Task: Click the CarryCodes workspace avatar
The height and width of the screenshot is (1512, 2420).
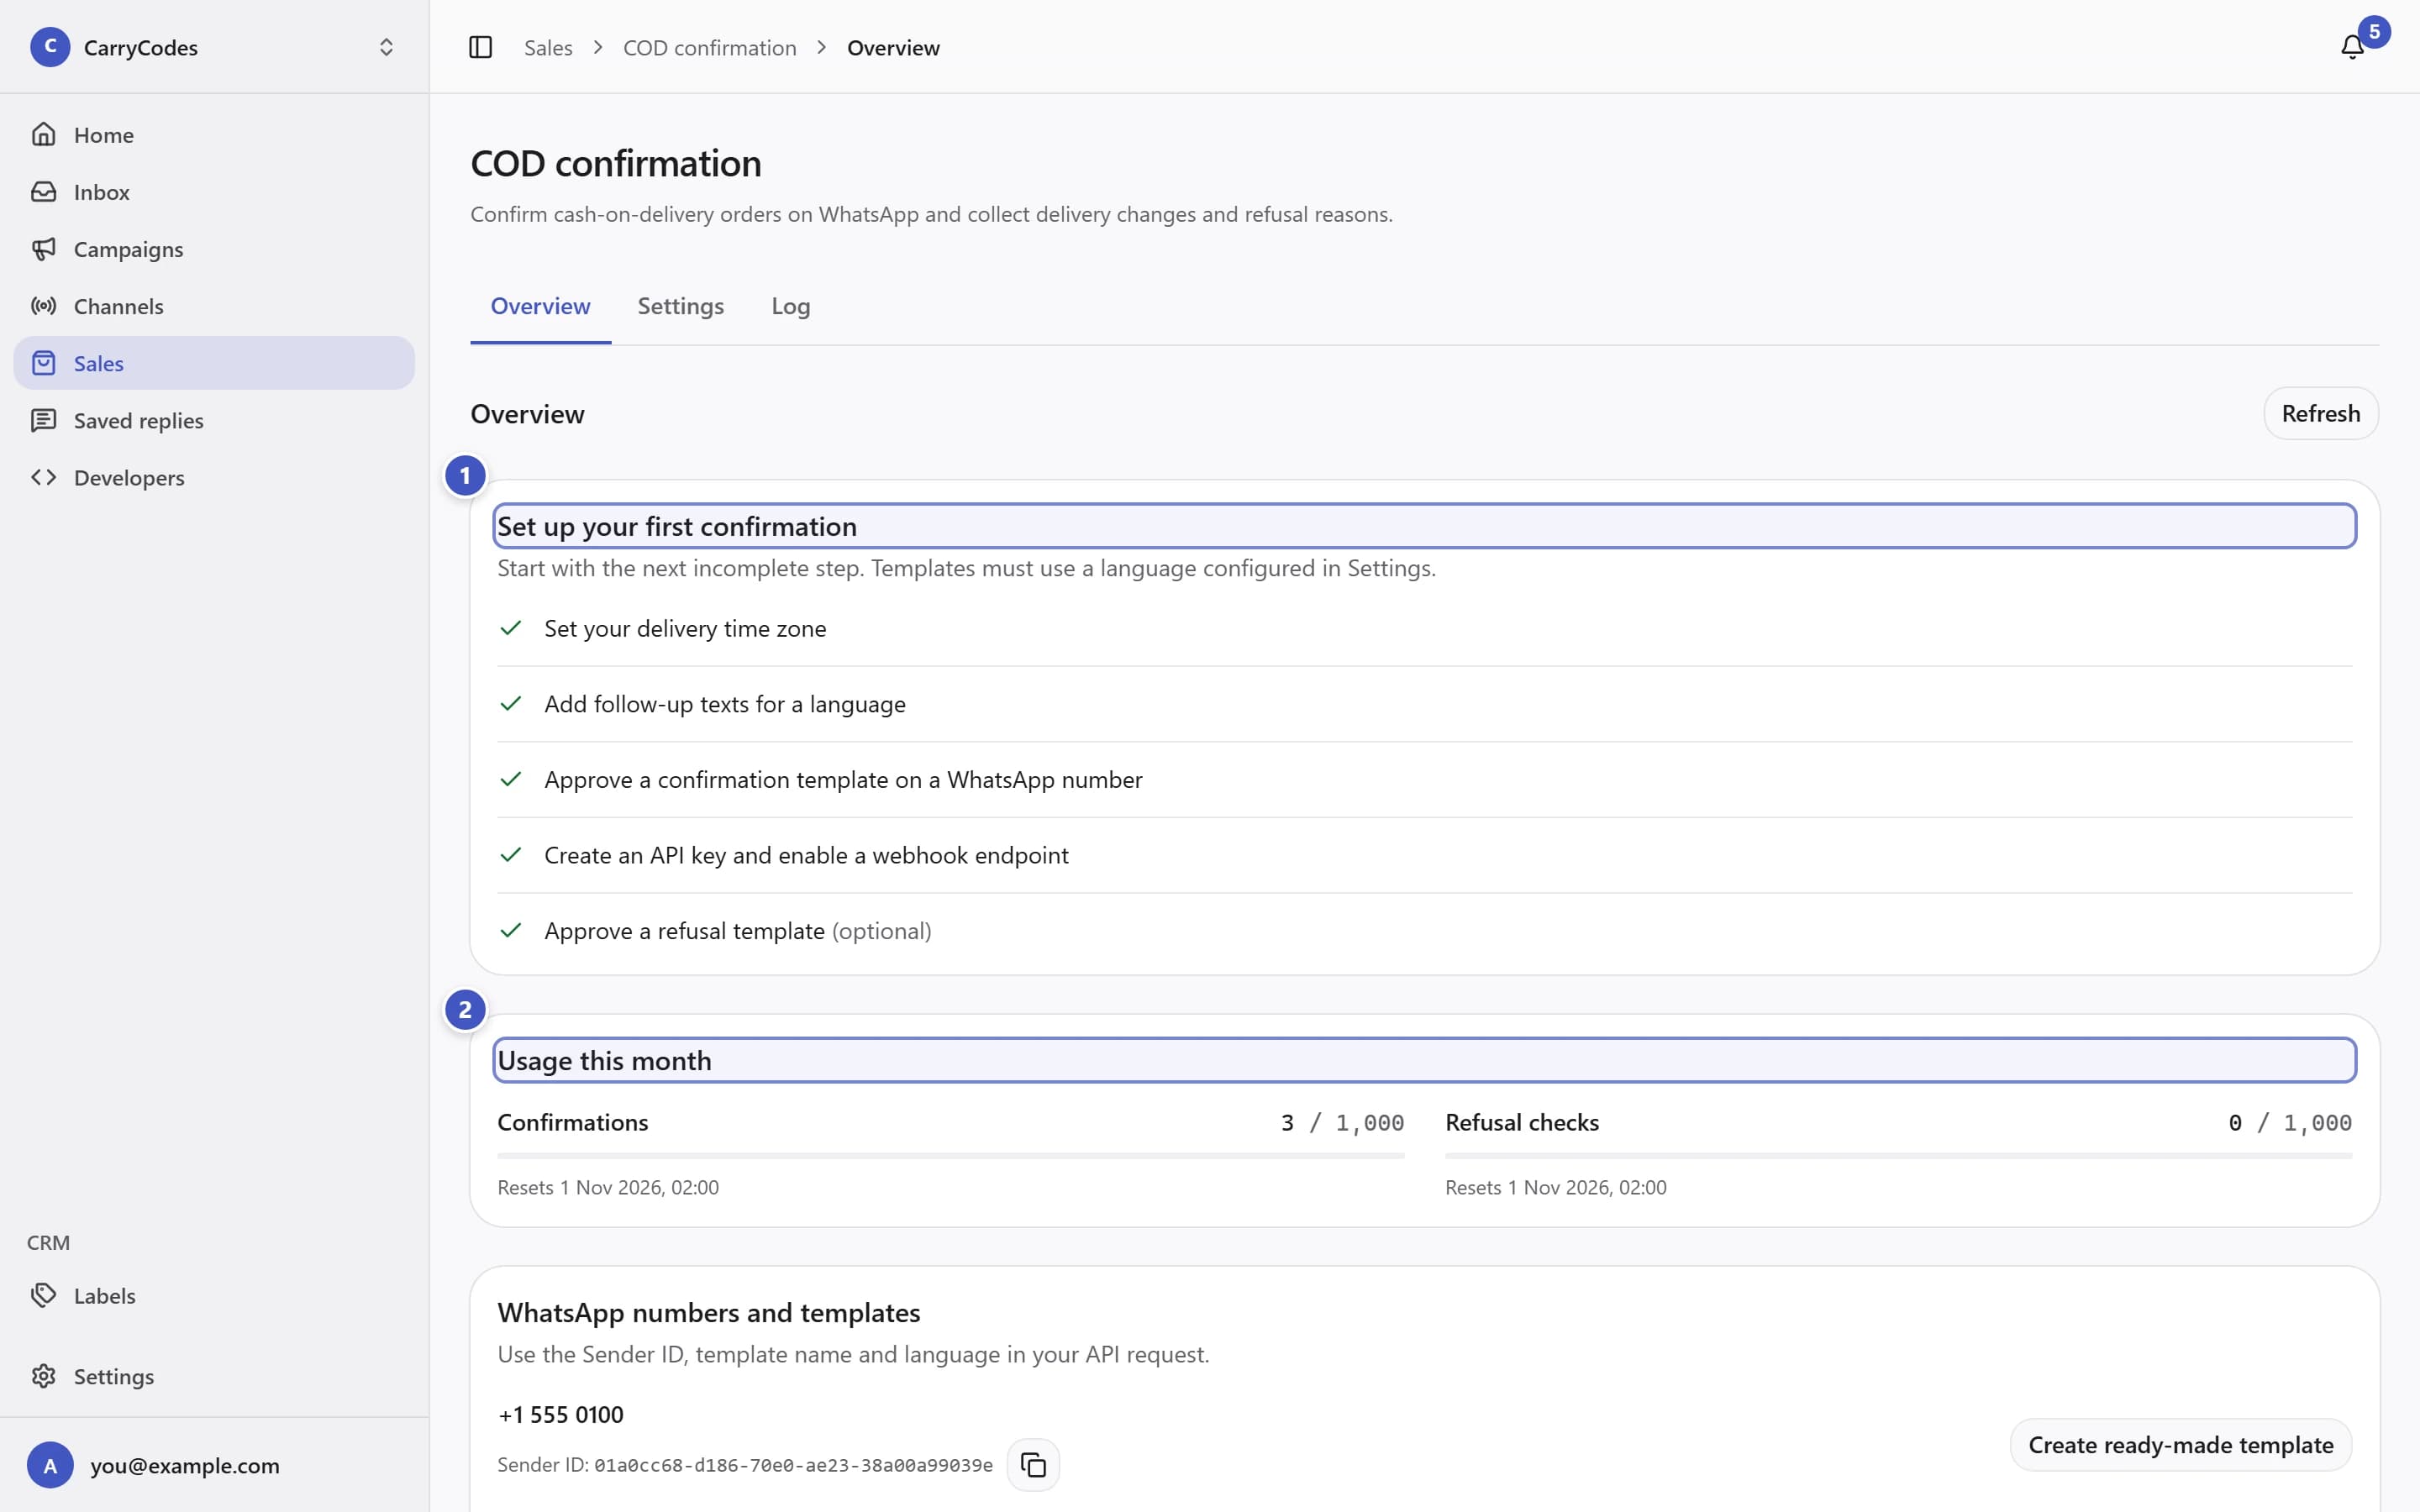Action: pyautogui.click(x=50, y=47)
